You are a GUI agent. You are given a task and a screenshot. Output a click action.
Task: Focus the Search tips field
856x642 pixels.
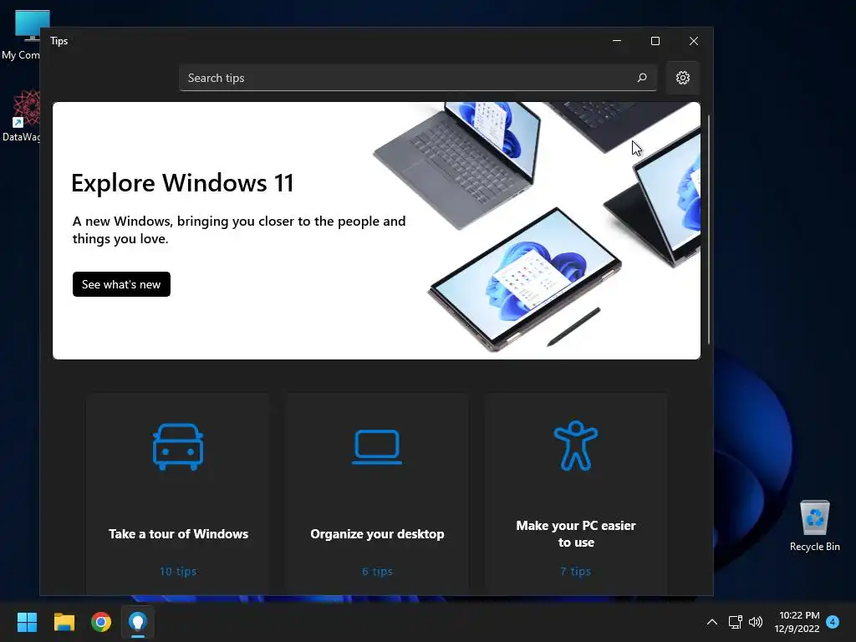(418, 78)
